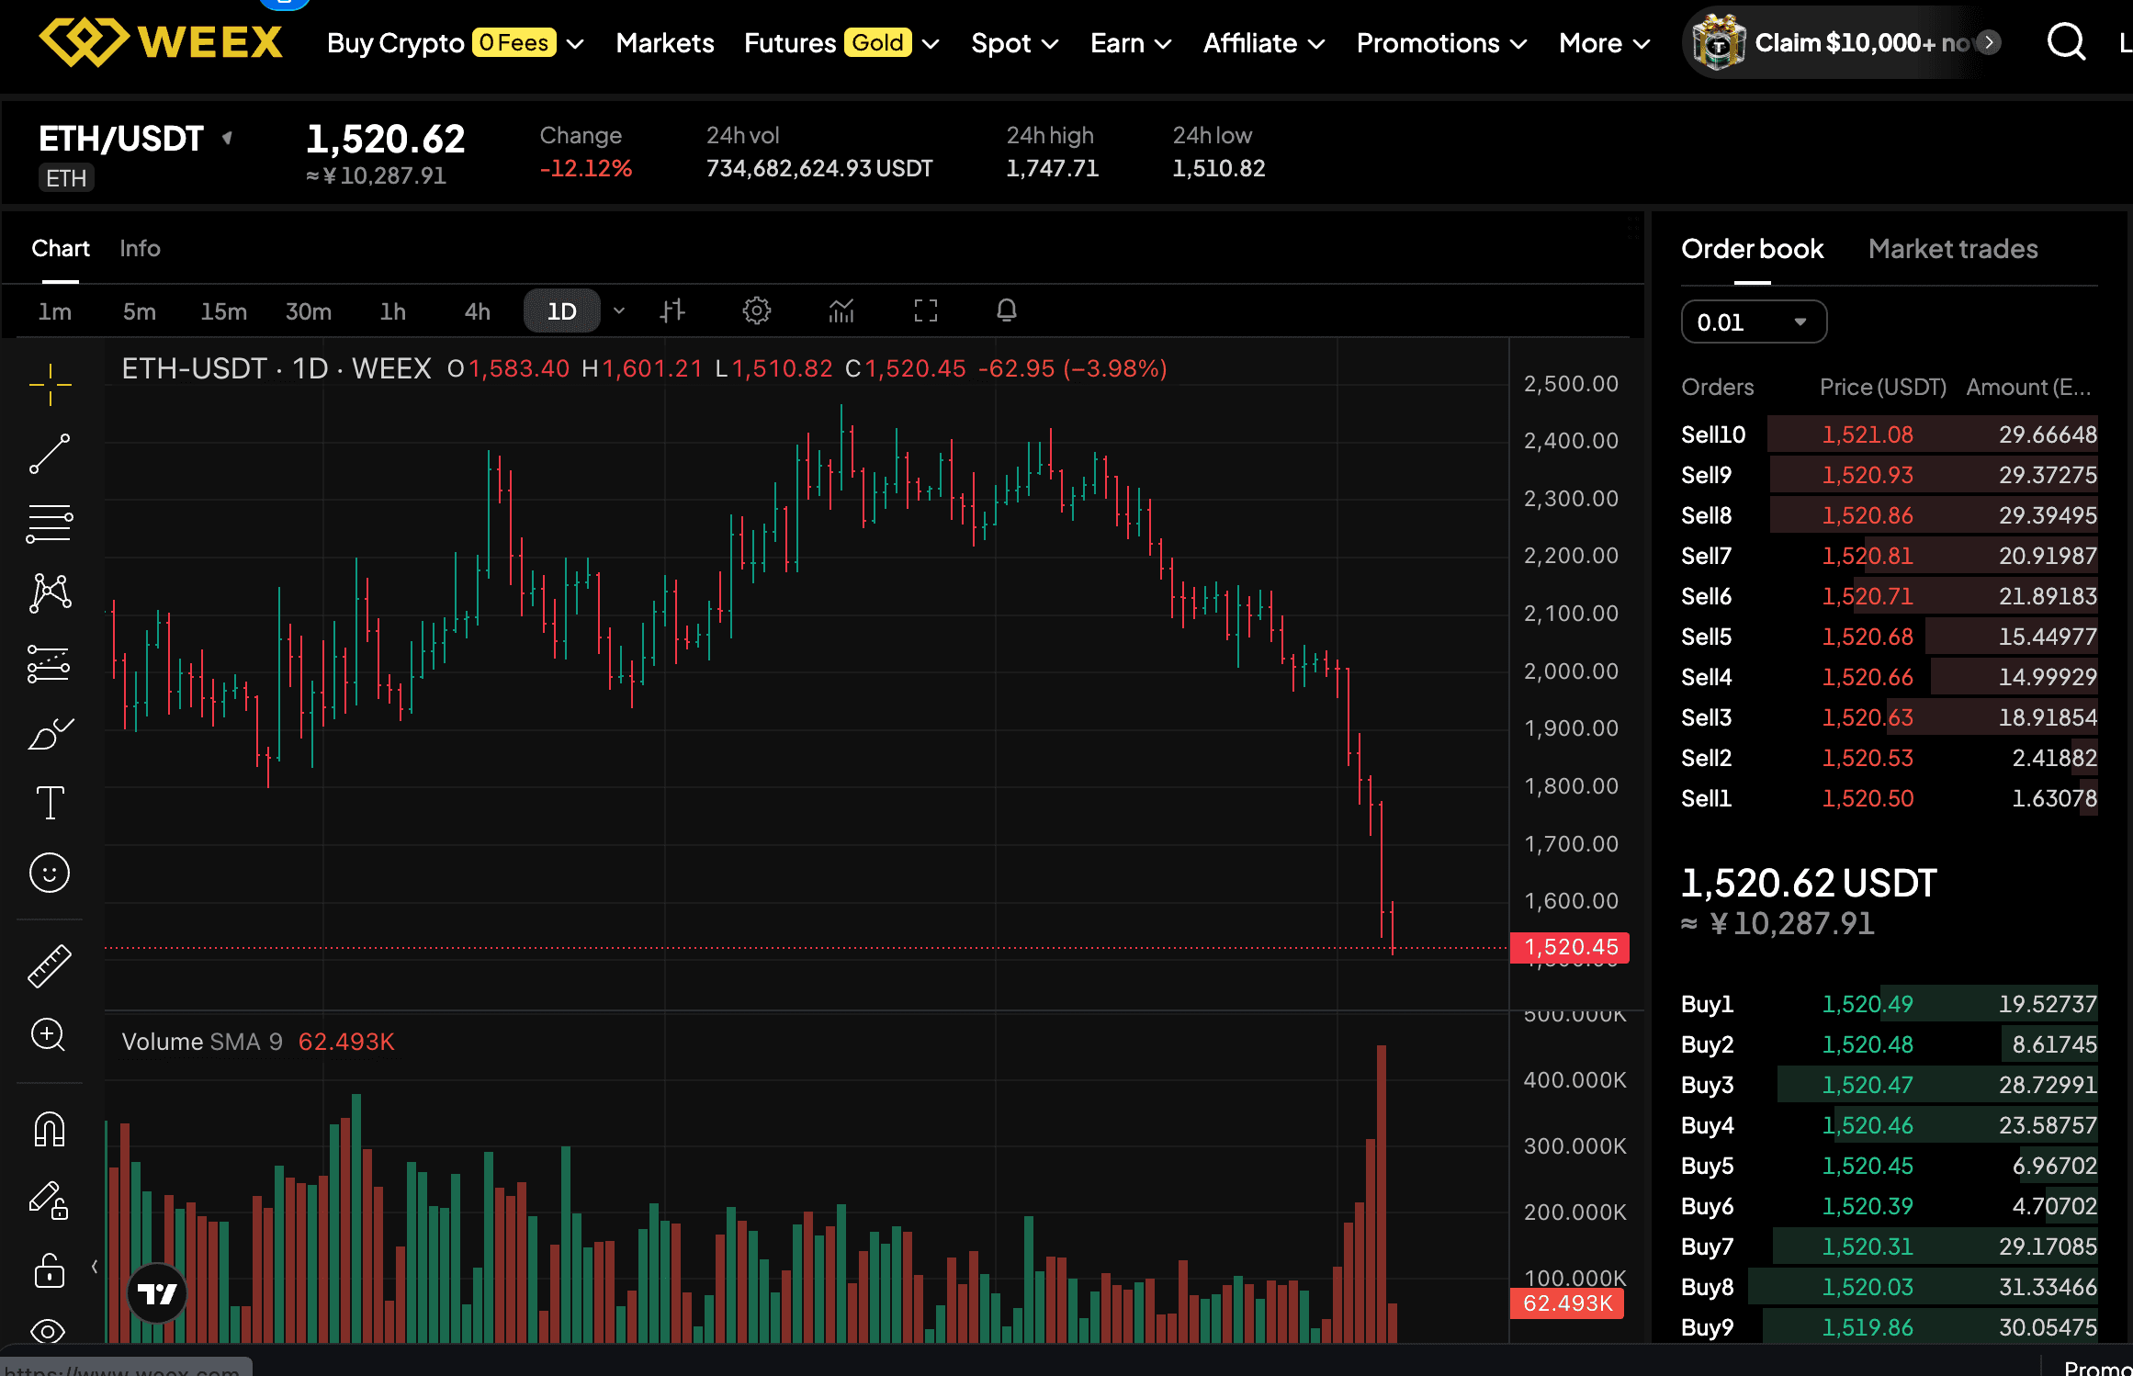Click the 1,520.62 USDT last price
This screenshot has width=2133, height=1376.
coord(1809,884)
